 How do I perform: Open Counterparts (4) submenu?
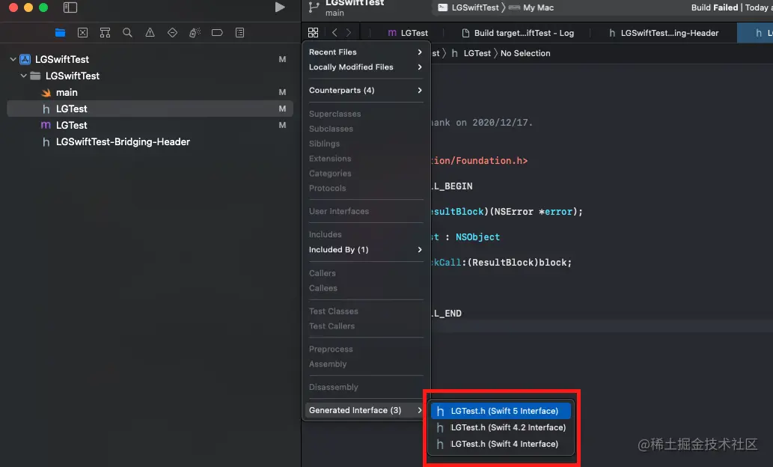pyautogui.click(x=365, y=91)
